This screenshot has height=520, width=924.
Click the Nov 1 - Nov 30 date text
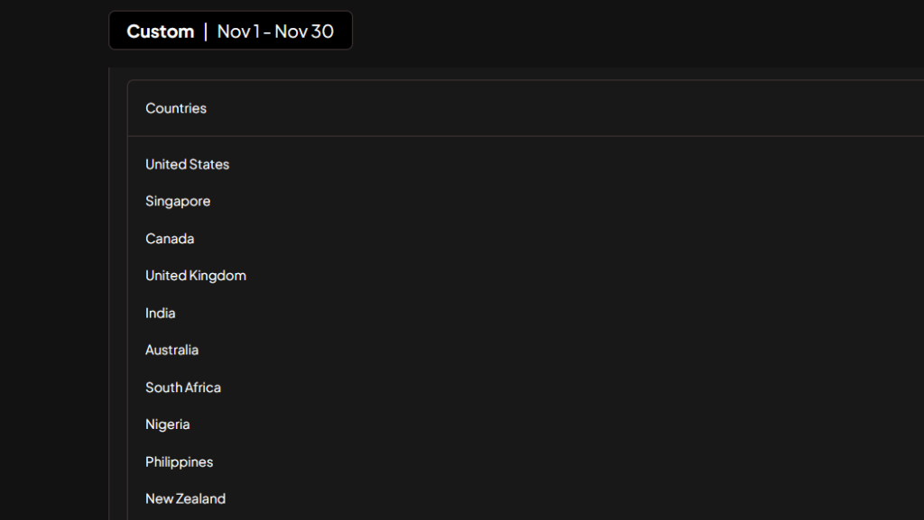pyautogui.click(x=275, y=32)
